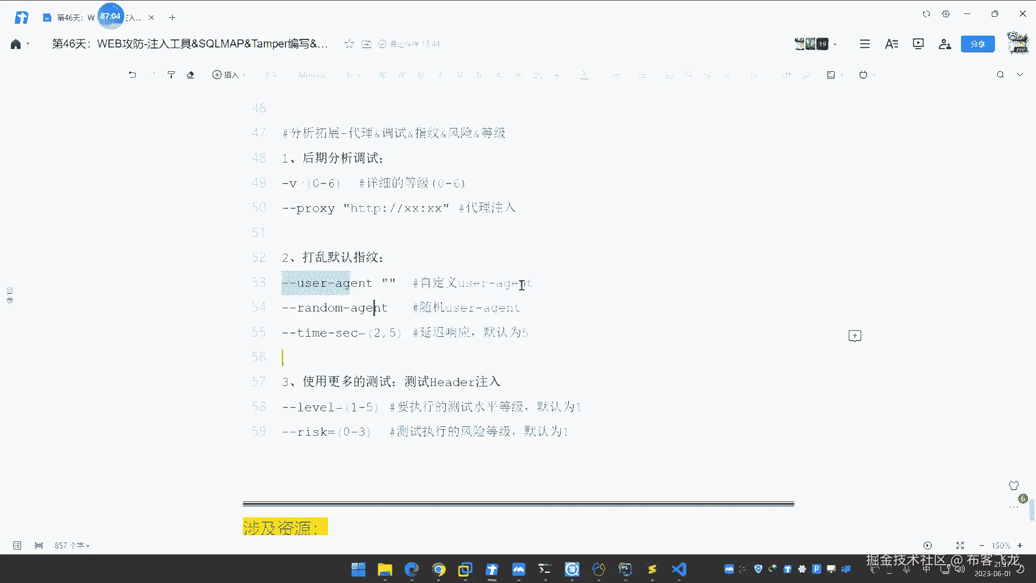The width and height of the screenshot is (1036, 583).
Task: Toggle the document outline panel bottom-left
Action: pyautogui.click(x=17, y=546)
